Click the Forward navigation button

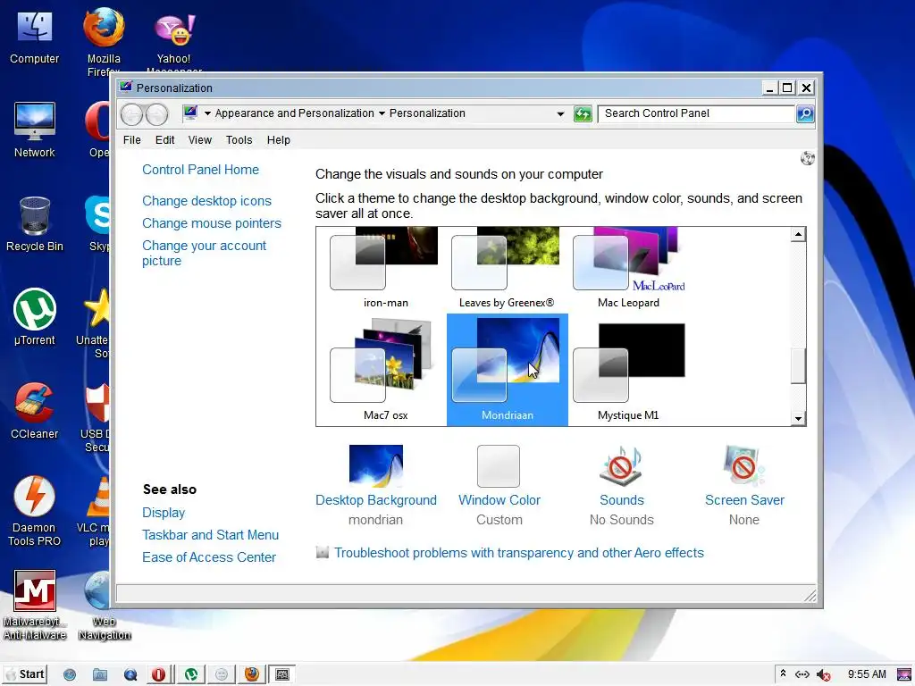pos(156,114)
